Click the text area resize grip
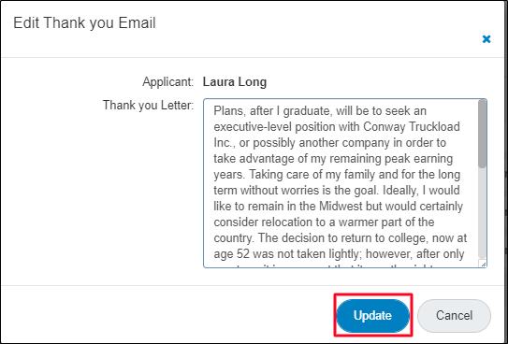The image size is (508, 344). point(483,264)
